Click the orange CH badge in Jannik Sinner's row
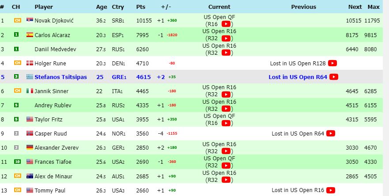Image resolution: width=389 pixels, height=196 pixels. 16,91
